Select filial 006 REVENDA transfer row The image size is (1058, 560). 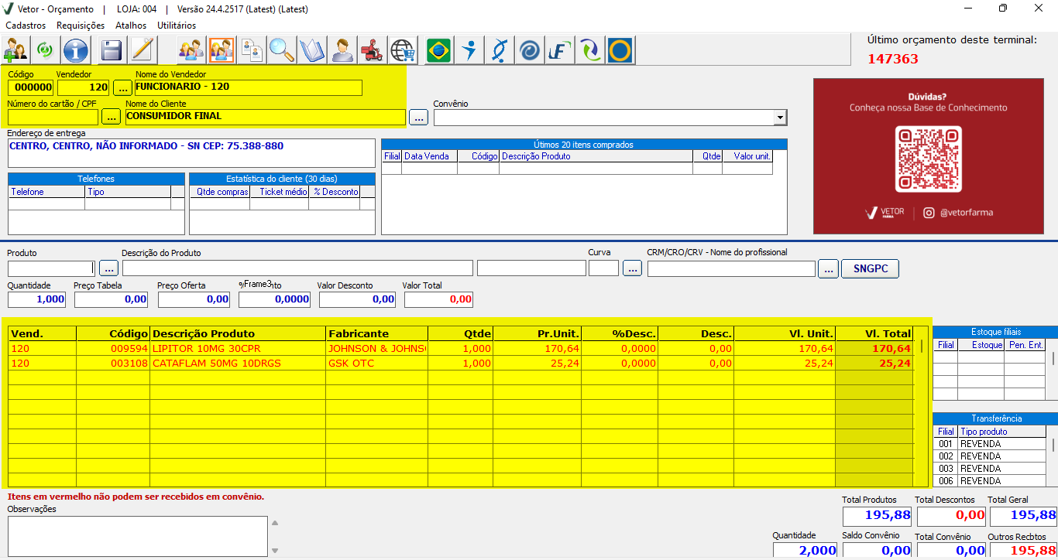coord(991,481)
